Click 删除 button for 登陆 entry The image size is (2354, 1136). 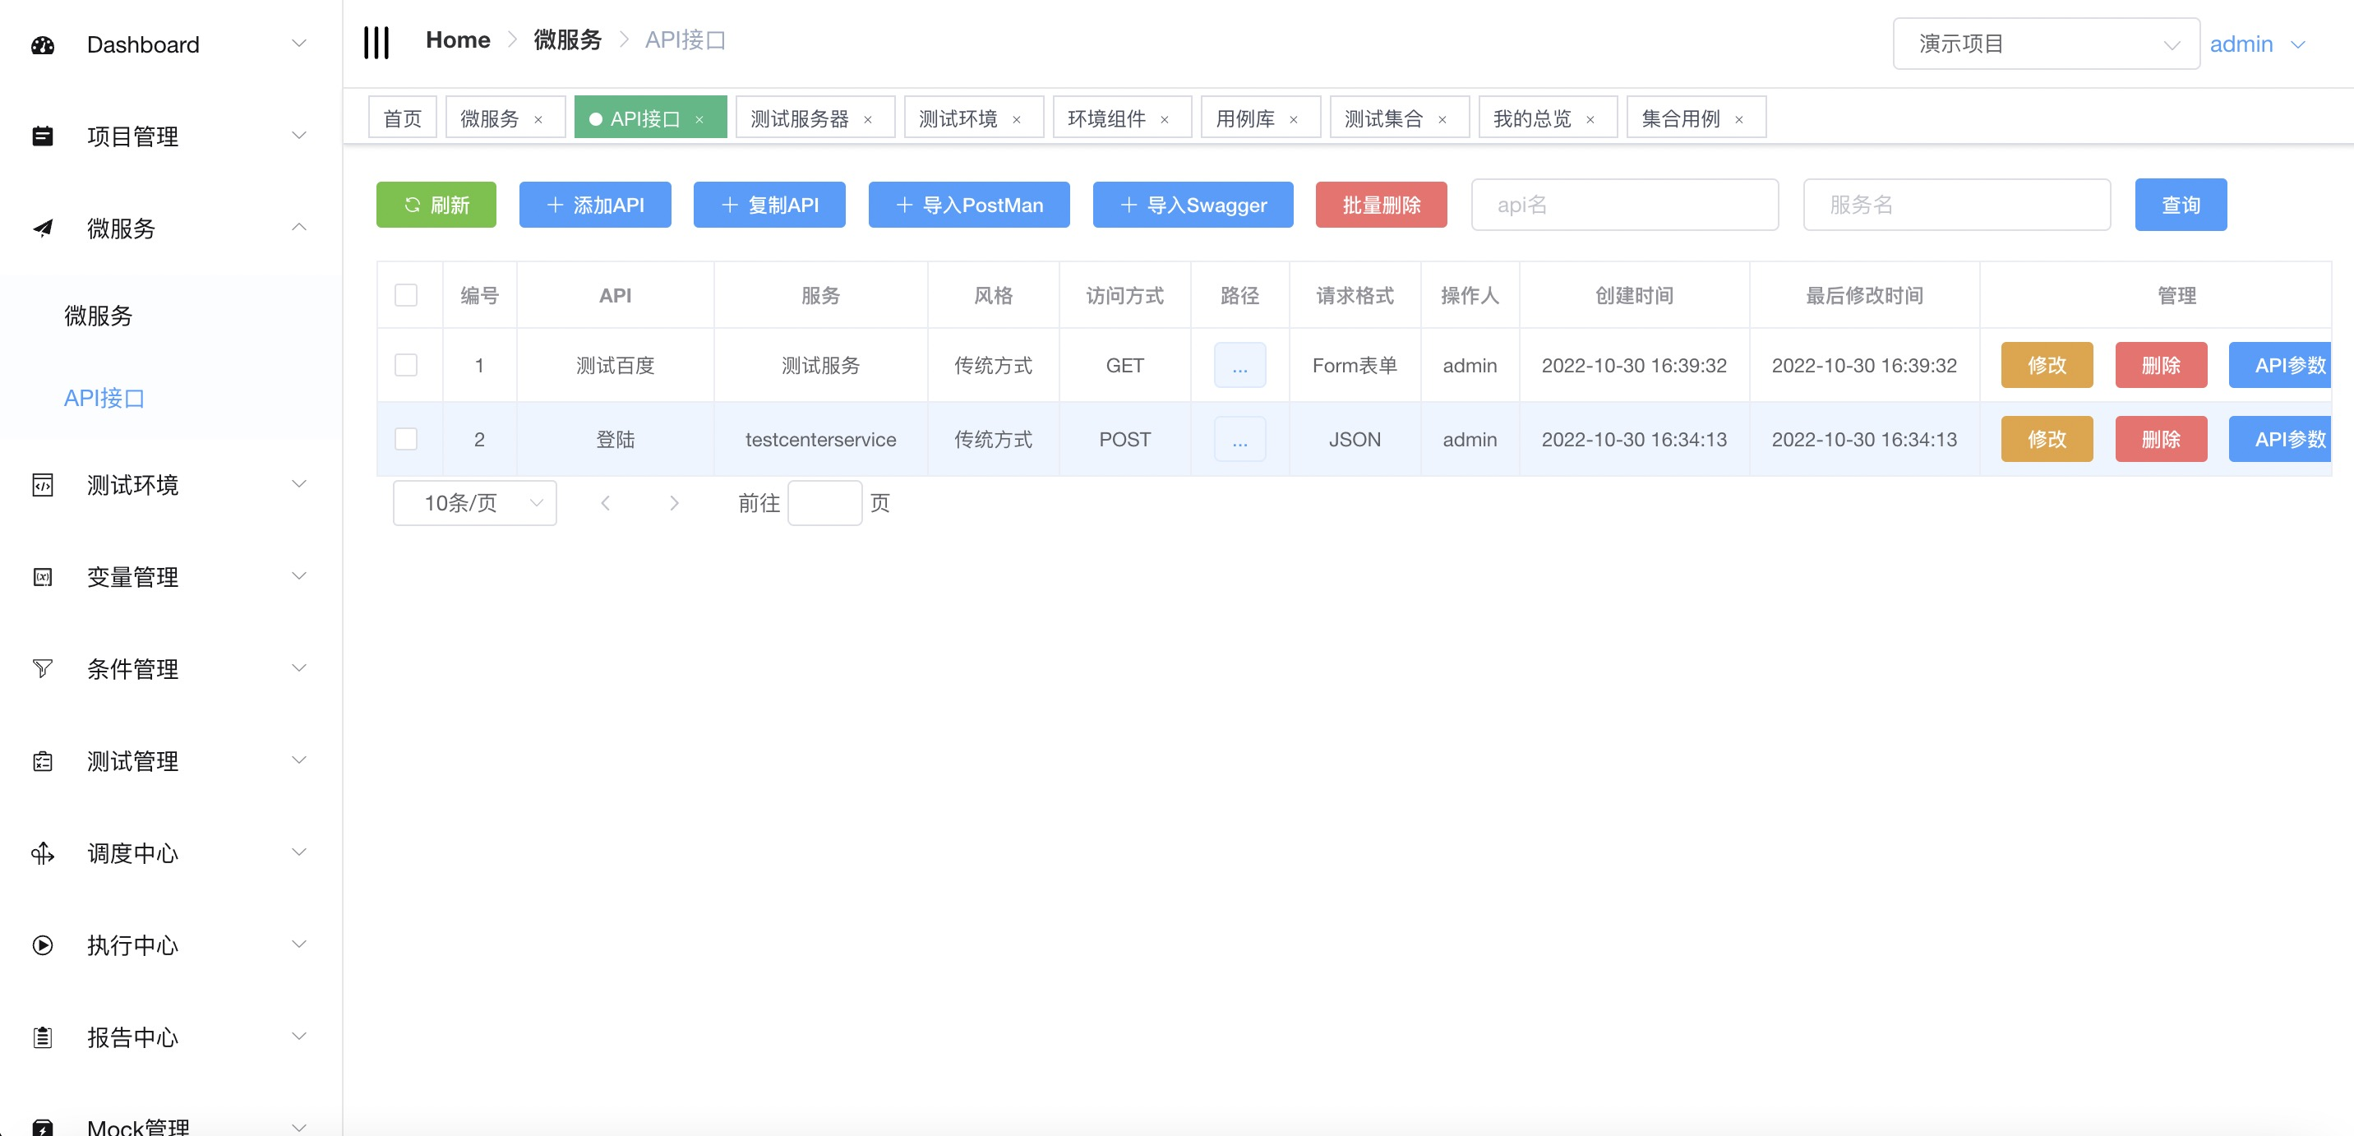pos(2162,438)
